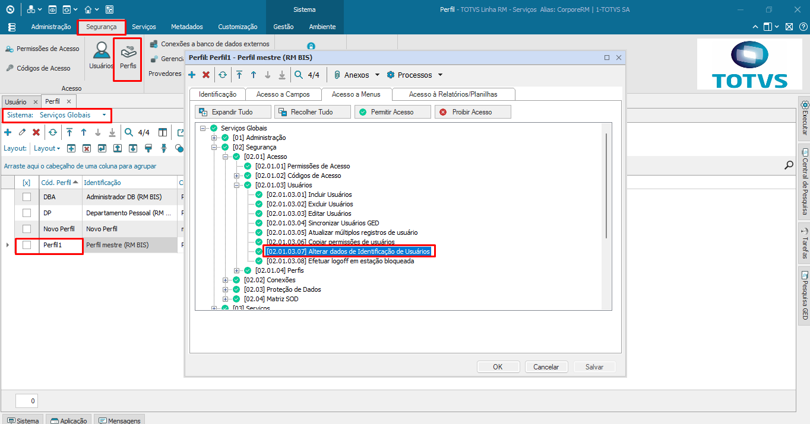The height and width of the screenshot is (424, 810).
Task: Open the Anexos dropdown arrow
Action: tap(377, 75)
